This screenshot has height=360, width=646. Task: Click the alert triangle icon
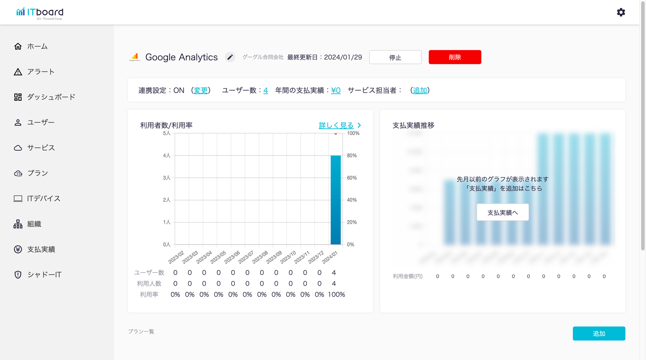point(18,72)
